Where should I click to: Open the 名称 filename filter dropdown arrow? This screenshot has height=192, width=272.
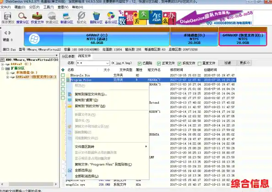click(x=108, y=63)
